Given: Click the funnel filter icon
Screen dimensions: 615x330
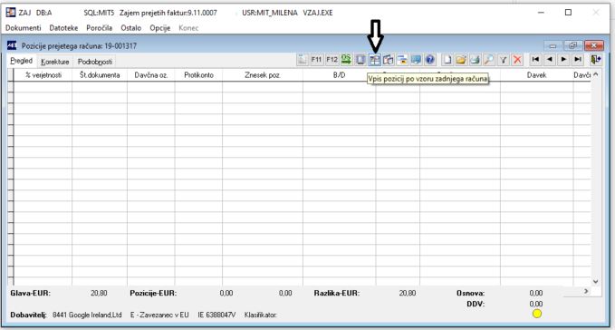Looking at the screenshot, I should point(504,60).
